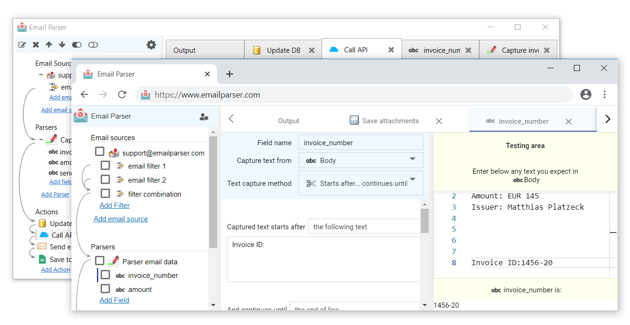Screen dimensions: 630x325
Task: Click the user settings icon beside Email Parser header
Action: pyautogui.click(x=204, y=117)
